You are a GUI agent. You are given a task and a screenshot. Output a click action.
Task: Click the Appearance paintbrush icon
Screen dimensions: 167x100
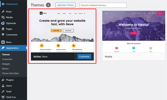tap(3, 48)
